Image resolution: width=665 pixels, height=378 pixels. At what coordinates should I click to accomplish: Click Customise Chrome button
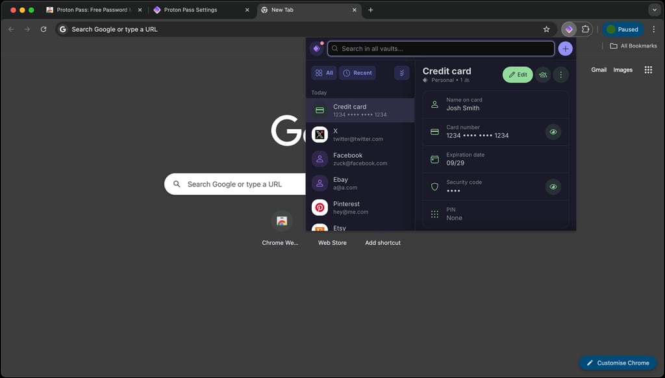click(x=618, y=362)
